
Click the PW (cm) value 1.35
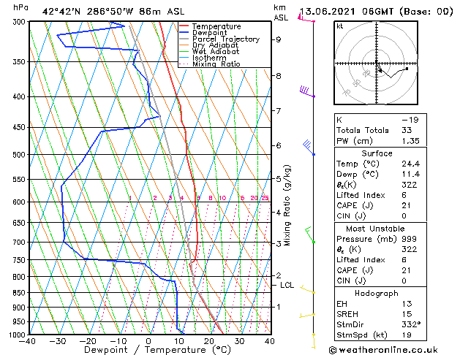pyautogui.click(x=410, y=141)
